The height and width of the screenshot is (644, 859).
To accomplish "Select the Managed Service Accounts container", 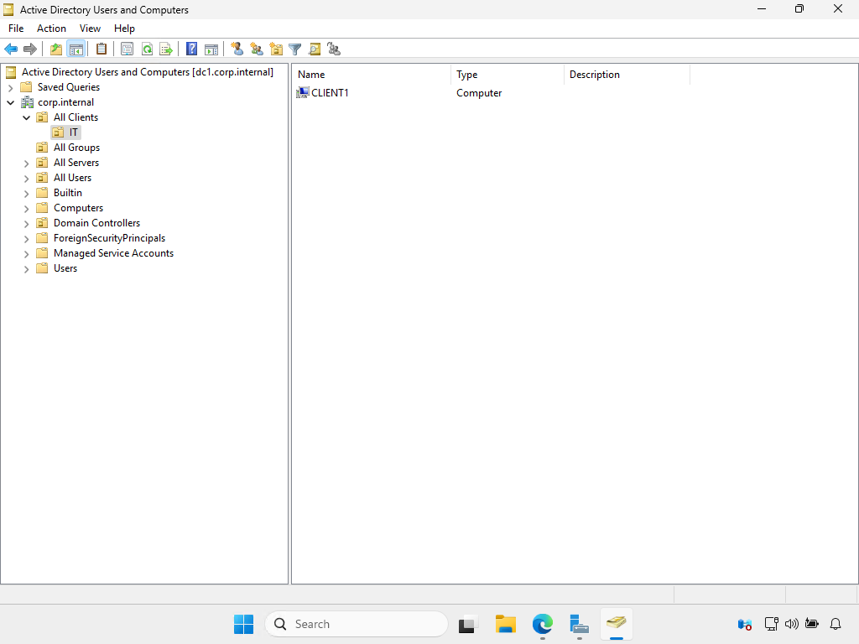I will pyautogui.click(x=113, y=253).
